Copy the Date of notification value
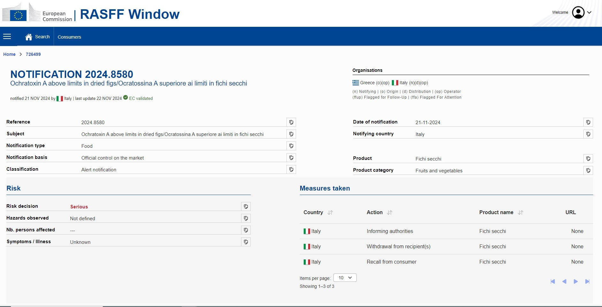The height and width of the screenshot is (307, 602). [588, 122]
